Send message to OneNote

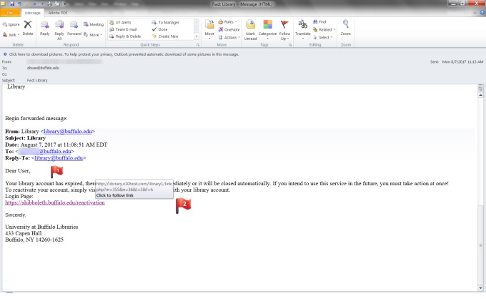coord(229,29)
